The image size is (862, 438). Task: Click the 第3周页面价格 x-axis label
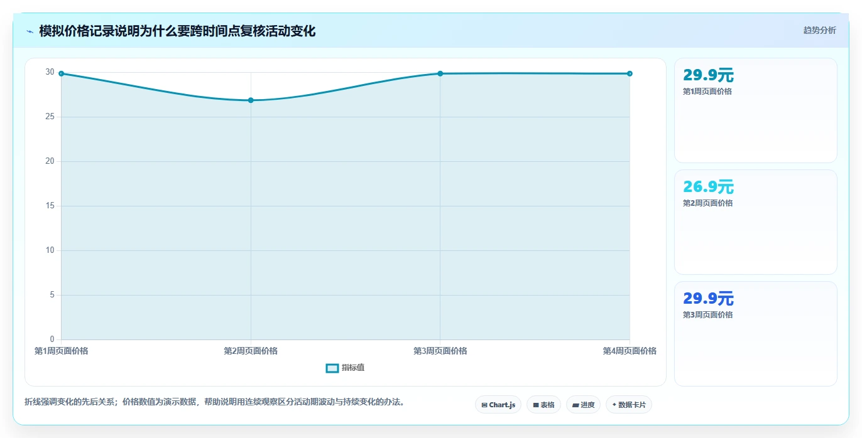[x=440, y=351]
